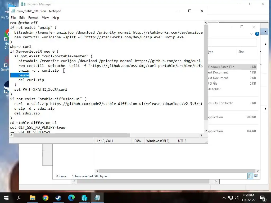
Task: Collapse the Hyper-V Actions pane up arrow
Action: click(x=265, y=32)
